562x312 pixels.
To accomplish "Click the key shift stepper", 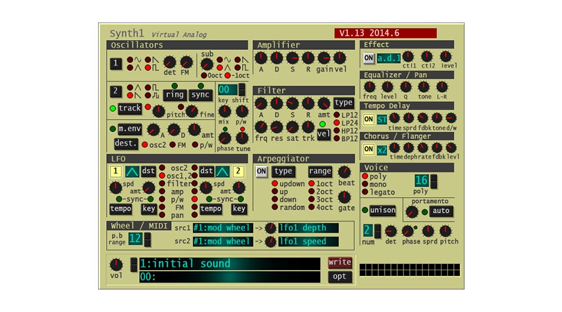I will coord(242,90).
